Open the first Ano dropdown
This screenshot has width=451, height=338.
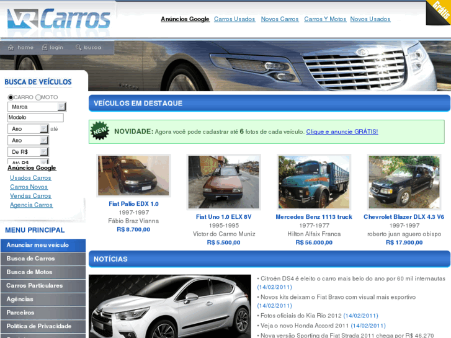coord(28,129)
